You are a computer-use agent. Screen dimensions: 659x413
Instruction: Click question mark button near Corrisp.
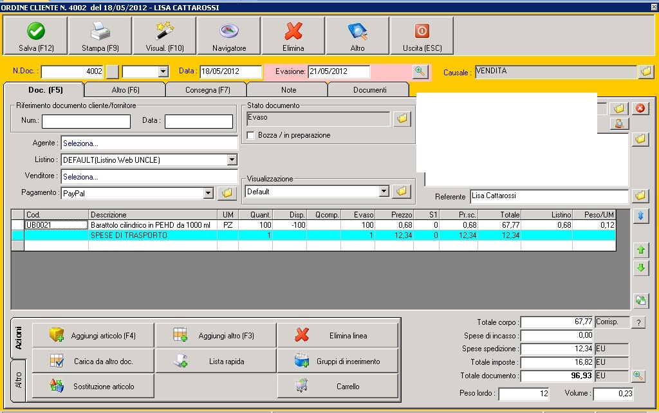click(x=638, y=322)
